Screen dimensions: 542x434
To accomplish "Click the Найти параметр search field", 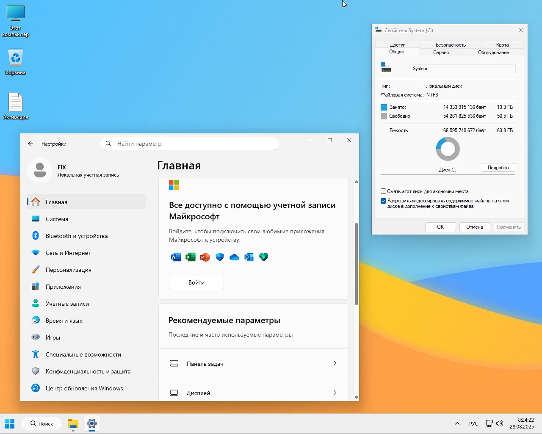I will point(190,144).
